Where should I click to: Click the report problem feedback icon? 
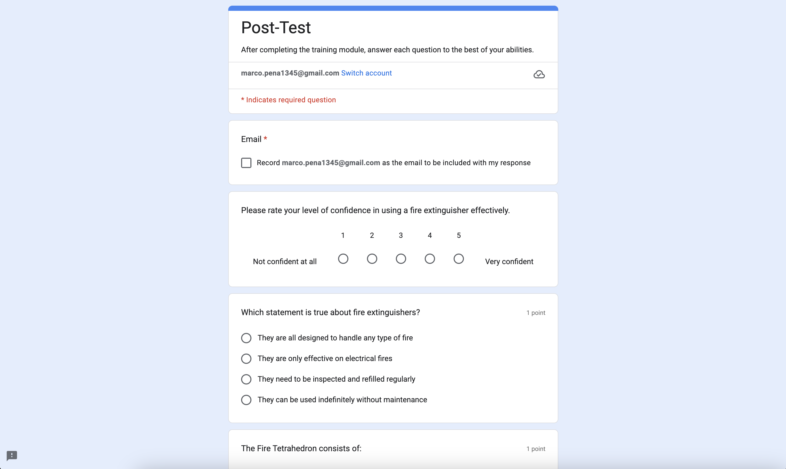click(x=12, y=455)
